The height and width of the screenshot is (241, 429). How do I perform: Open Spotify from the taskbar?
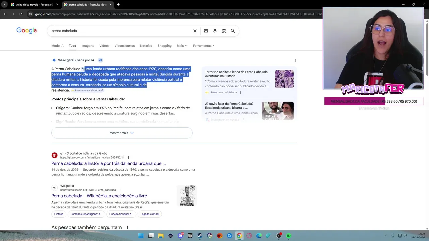289,236
